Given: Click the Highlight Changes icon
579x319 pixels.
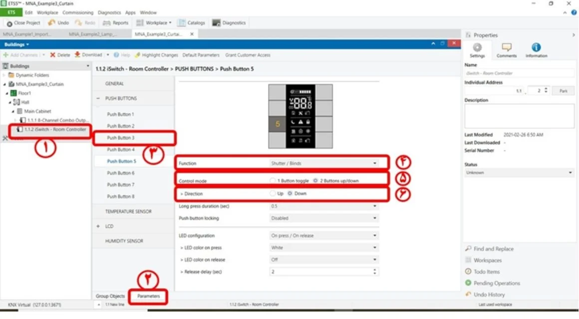Looking at the screenshot, I should click(137, 55).
